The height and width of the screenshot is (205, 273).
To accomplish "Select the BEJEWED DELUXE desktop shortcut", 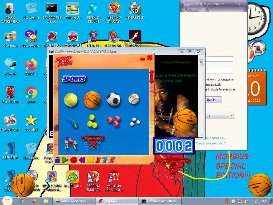I will [x=94, y=13].
